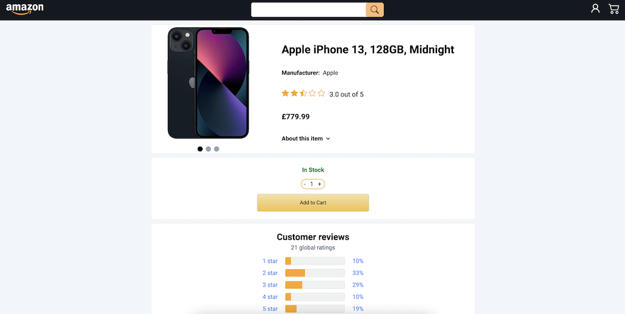Select the second image carousel dot
This screenshot has width=625, height=314.
point(209,149)
